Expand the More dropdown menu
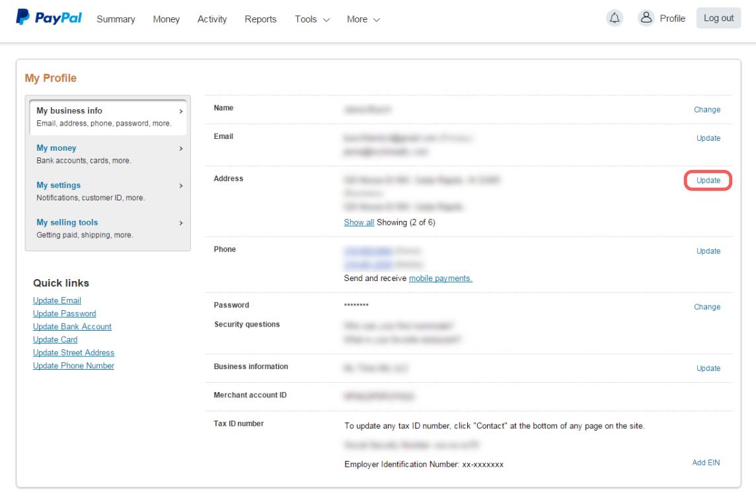 click(x=363, y=19)
